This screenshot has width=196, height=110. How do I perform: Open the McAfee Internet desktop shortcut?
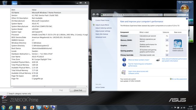[x=5, y=99]
